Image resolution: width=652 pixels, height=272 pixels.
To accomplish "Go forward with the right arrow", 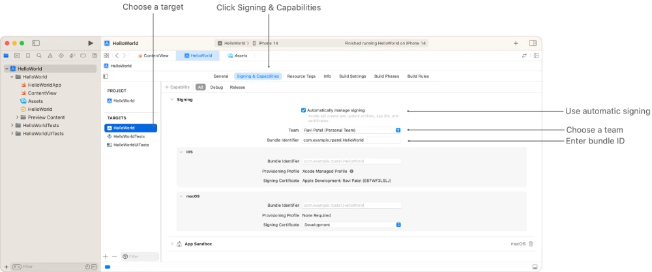I will [x=124, y=55].
